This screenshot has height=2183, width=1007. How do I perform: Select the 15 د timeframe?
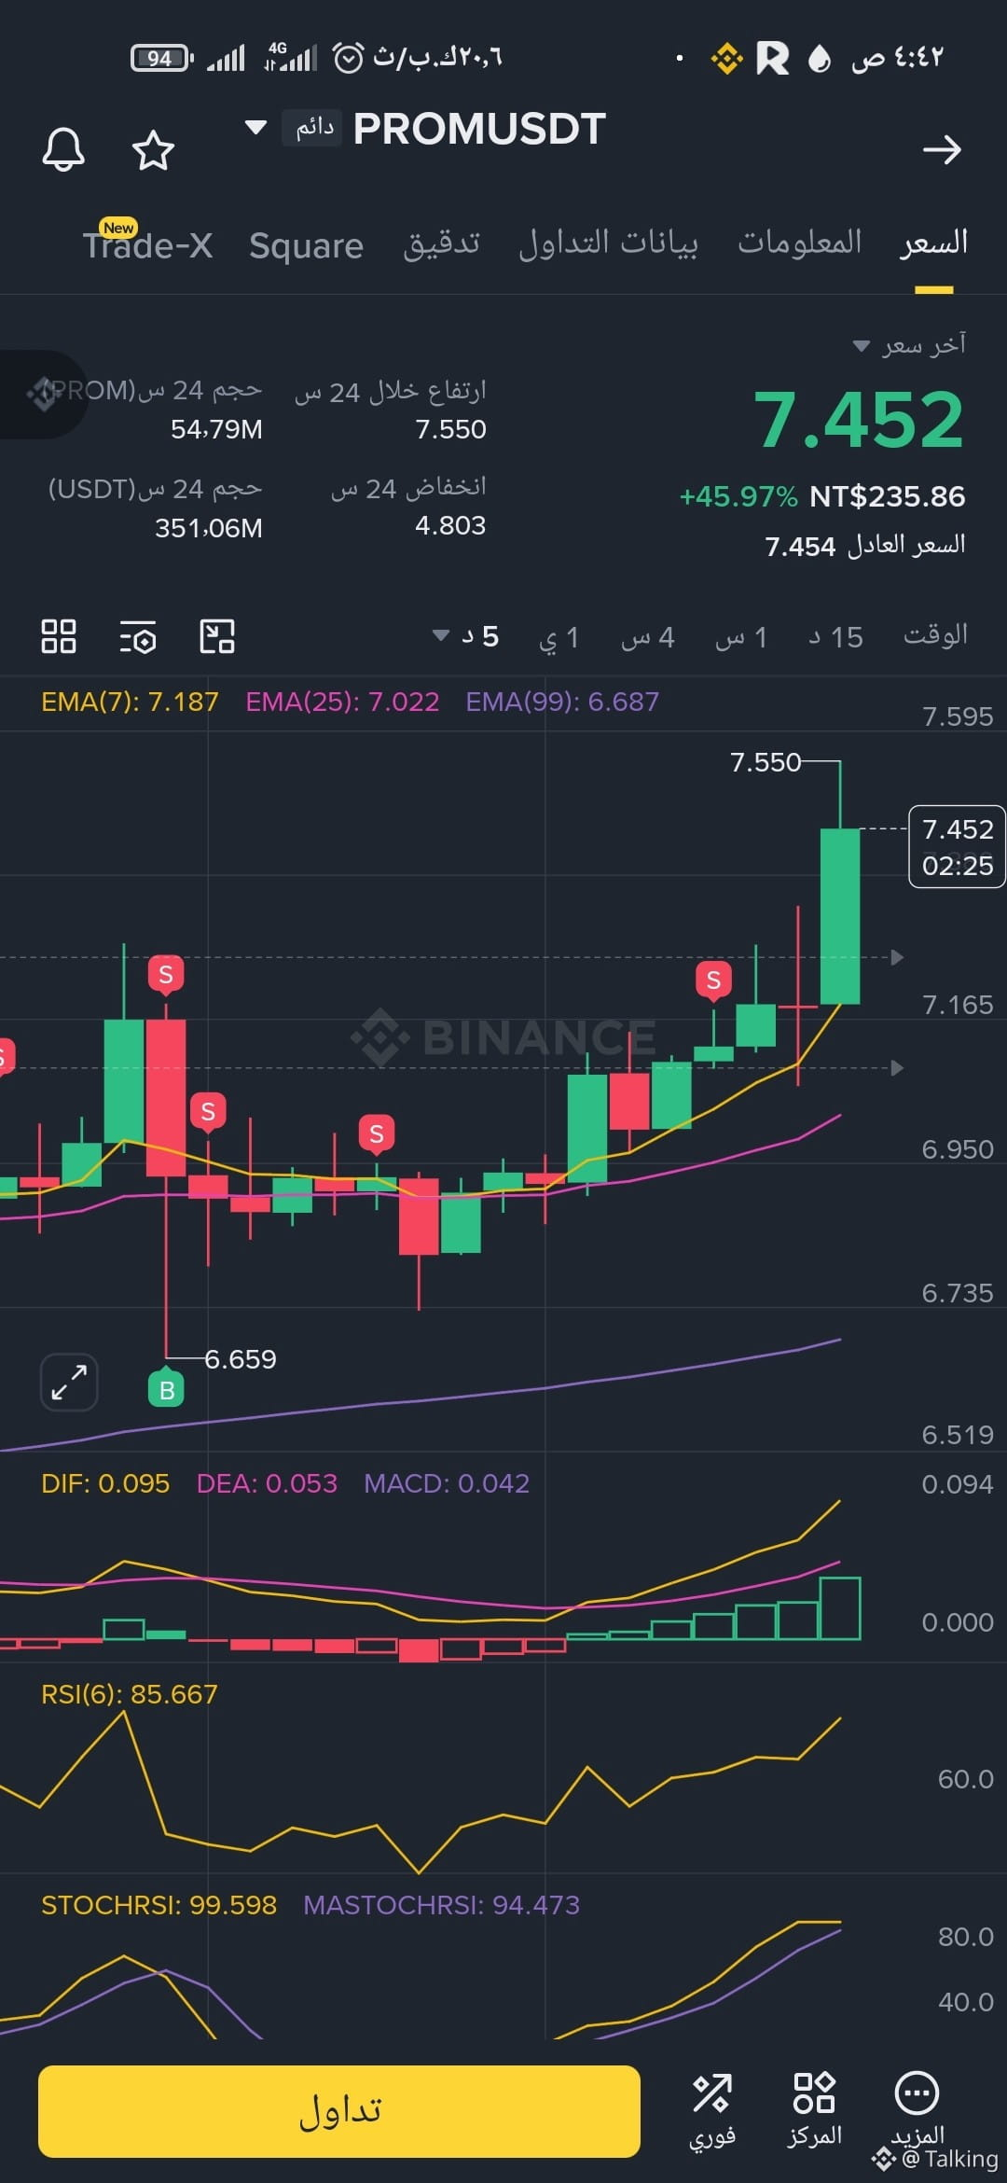835,637
